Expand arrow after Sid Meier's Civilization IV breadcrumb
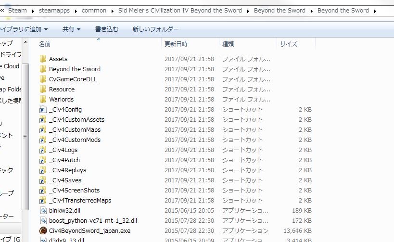 tap(248, 11)
